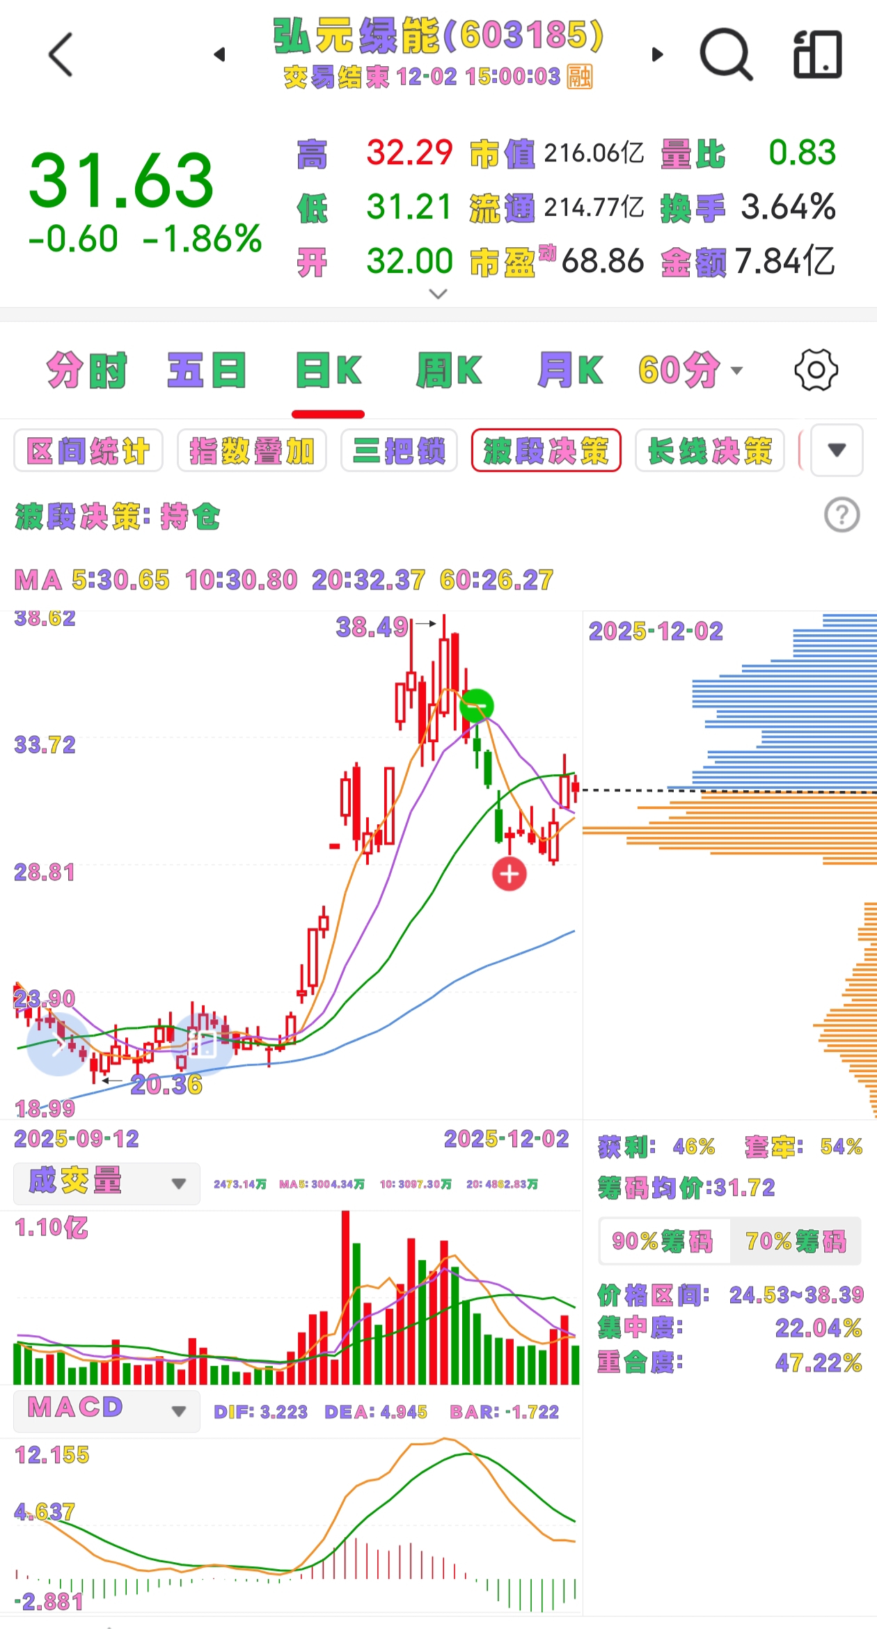
Task: Expand the indicator tools dropdown arrow
Action: pyautogui.click(x=837, y=450)
